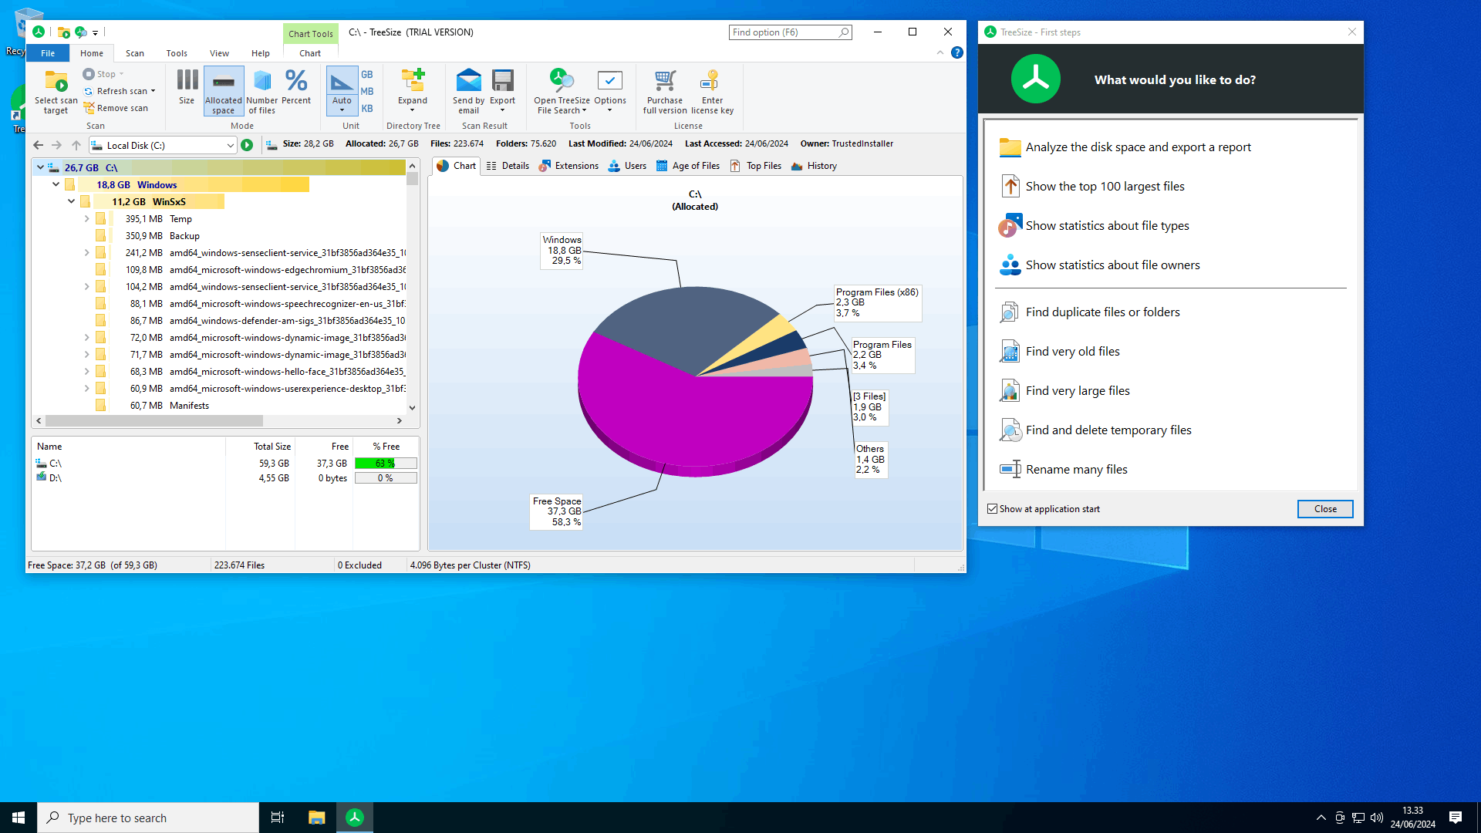
Task: Click tree scroll down arrow
Action: 413,407
